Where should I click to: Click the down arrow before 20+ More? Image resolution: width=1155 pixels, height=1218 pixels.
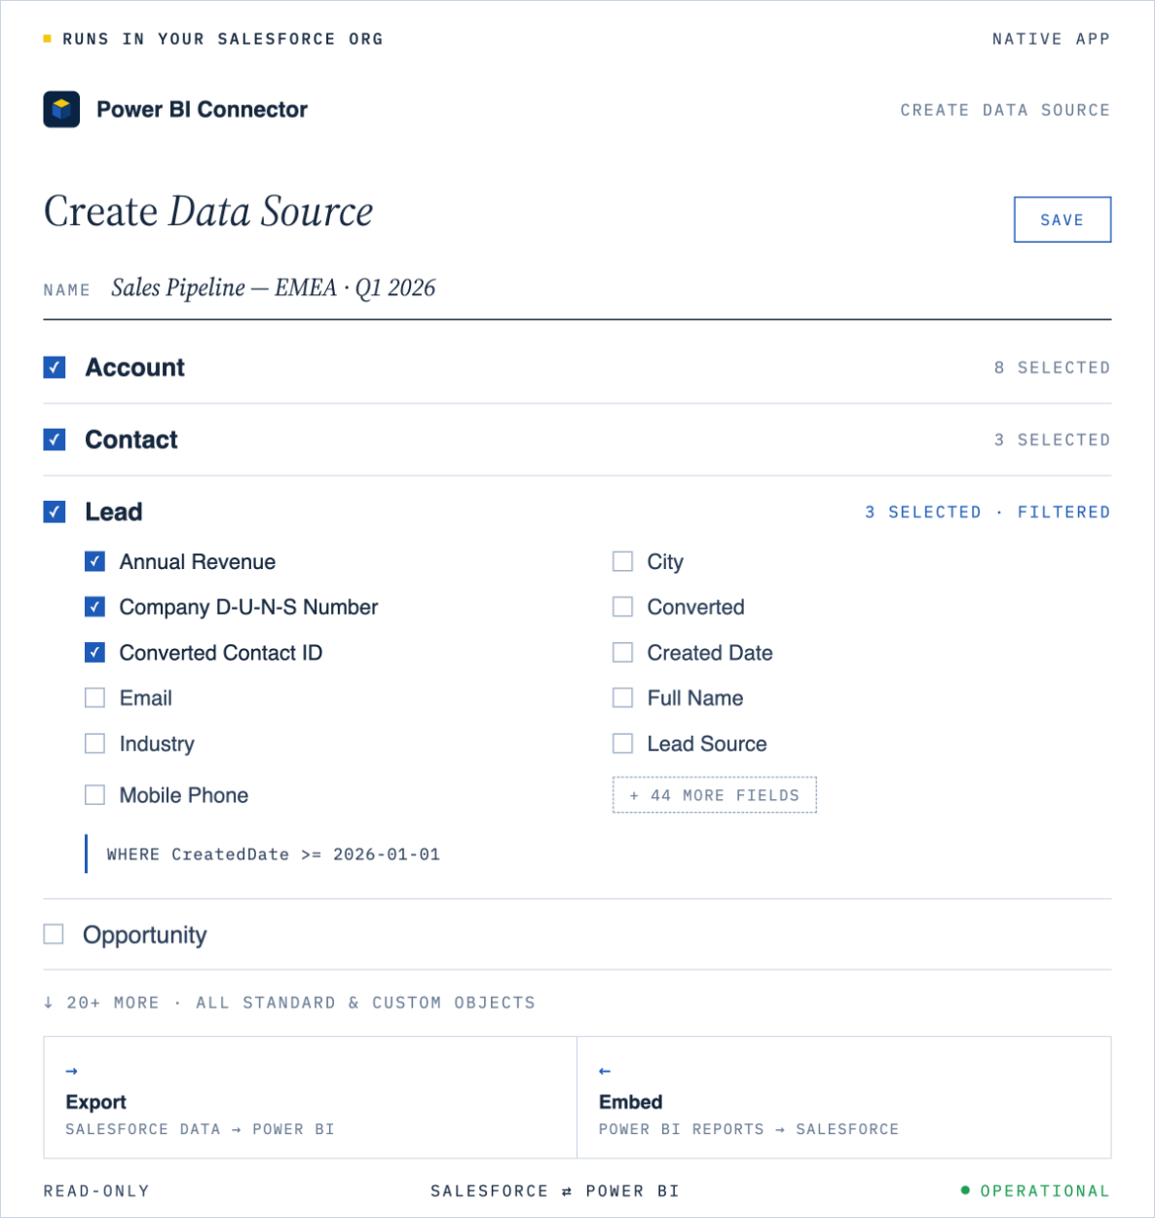(x=49, y=1002)
